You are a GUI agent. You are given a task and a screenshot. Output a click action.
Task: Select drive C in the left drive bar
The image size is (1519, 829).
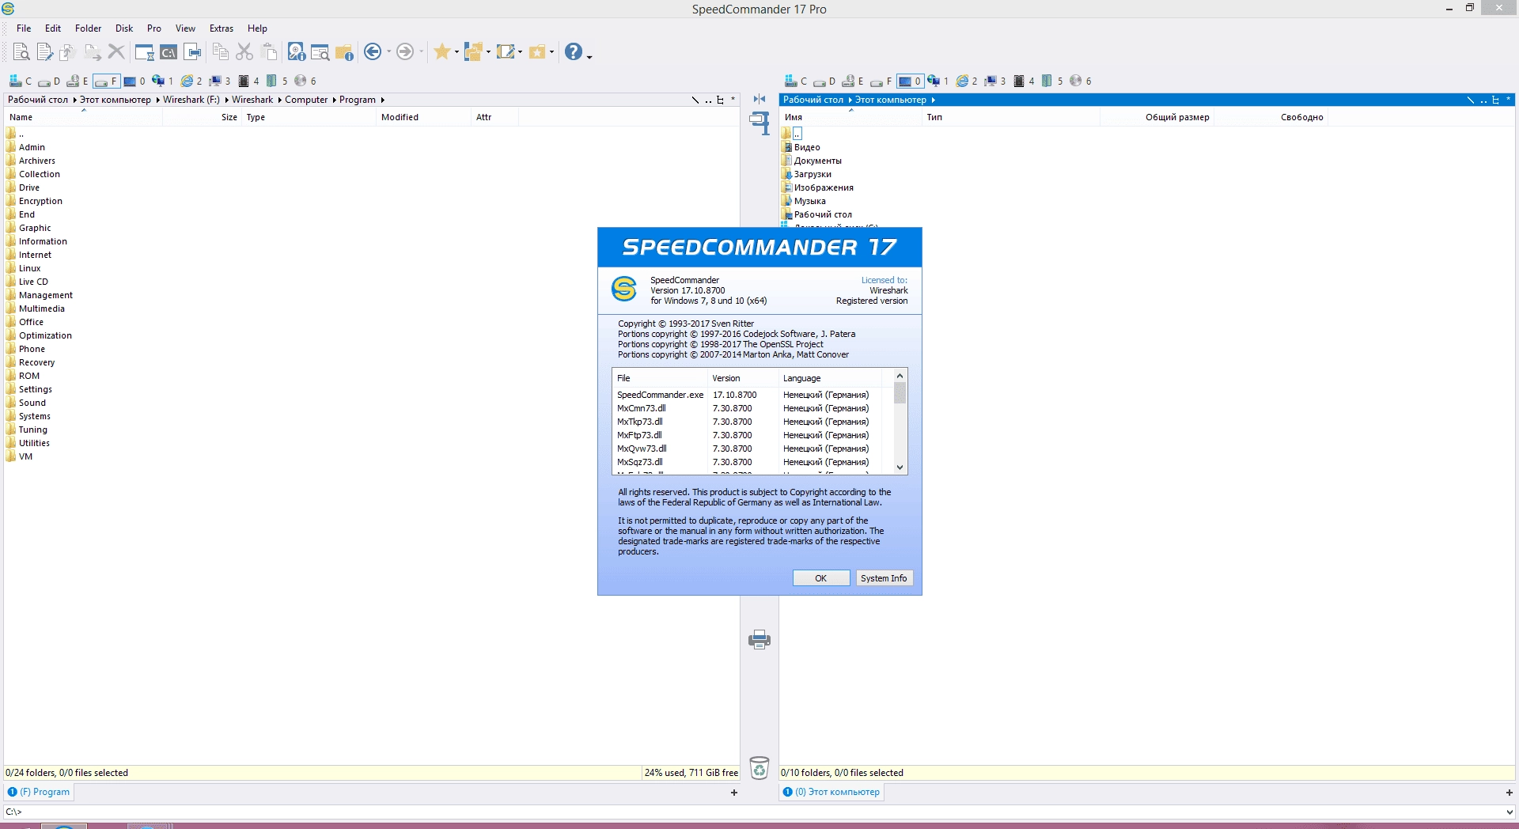(20, 81)
